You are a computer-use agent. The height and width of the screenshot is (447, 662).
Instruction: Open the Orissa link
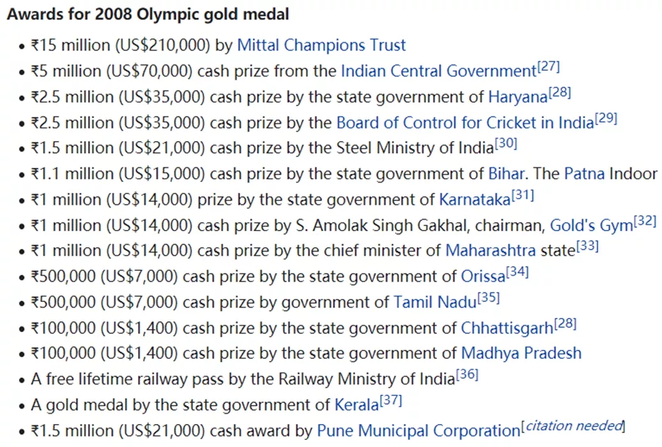[482, 277]
